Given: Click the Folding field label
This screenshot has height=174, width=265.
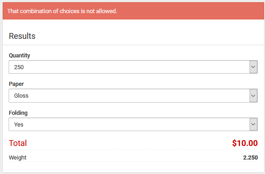Looking at the screenshot, I should [18, 113].
